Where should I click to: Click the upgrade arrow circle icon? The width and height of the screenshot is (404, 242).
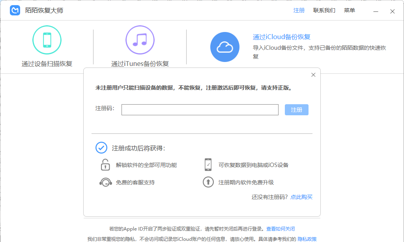[208, 182]
